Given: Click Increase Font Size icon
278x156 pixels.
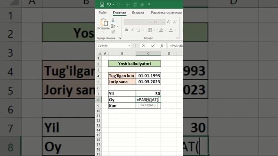Looking at the screenshot, I should coord(169,22).
